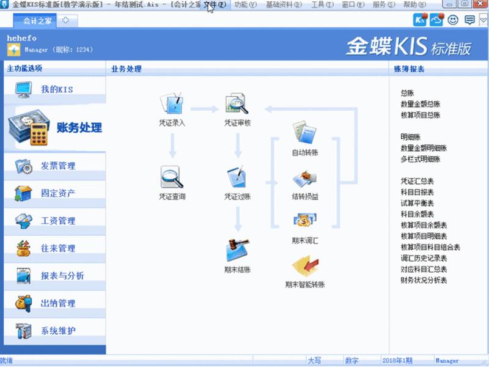Open 对应科目汇总表 report
The width and height of the screenshot is (489, 367).
[424, 269]
